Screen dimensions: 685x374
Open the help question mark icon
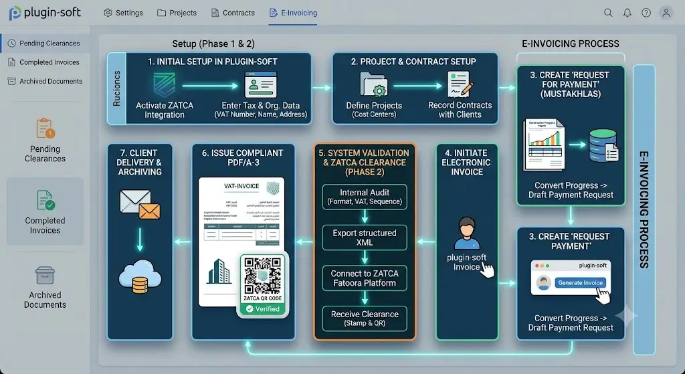pyautogui.click(x=646, y=13)
